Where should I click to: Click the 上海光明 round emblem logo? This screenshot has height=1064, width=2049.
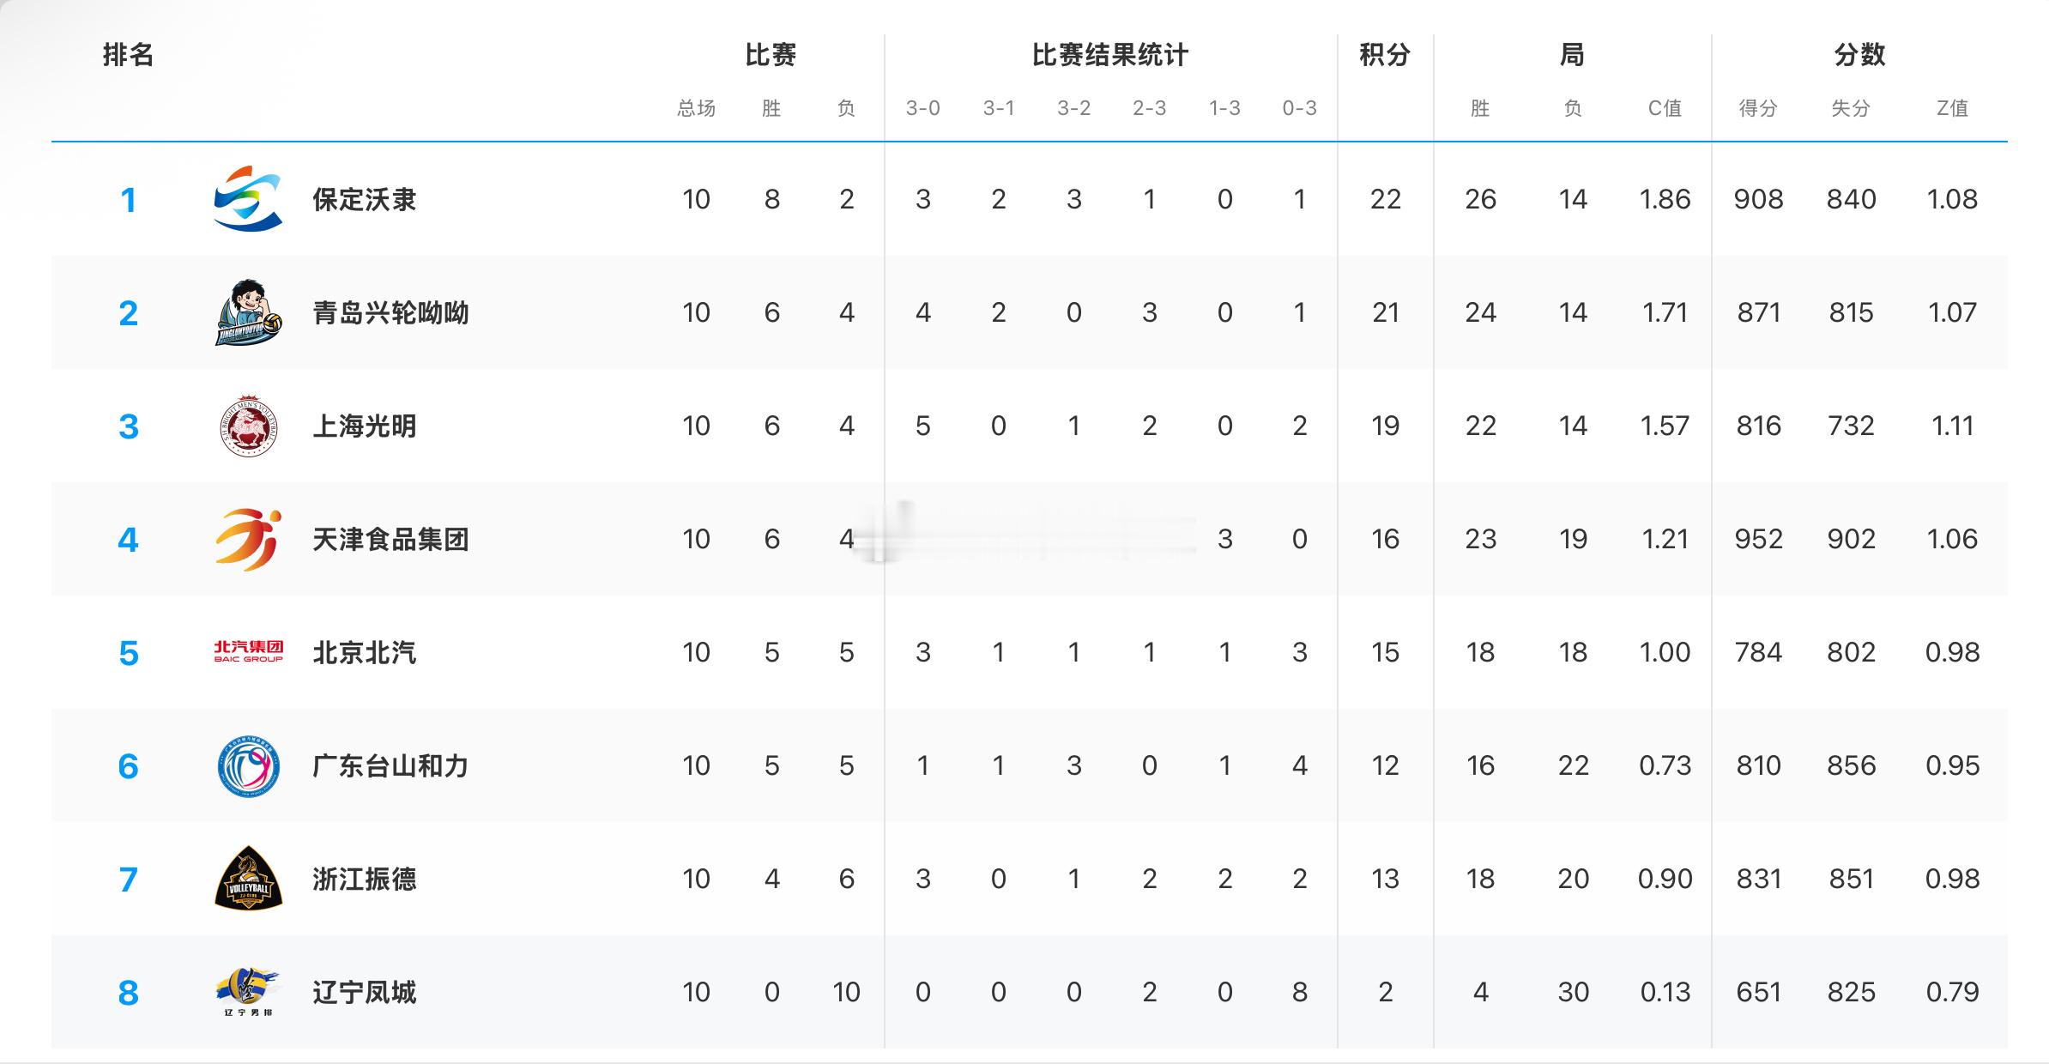248,426
